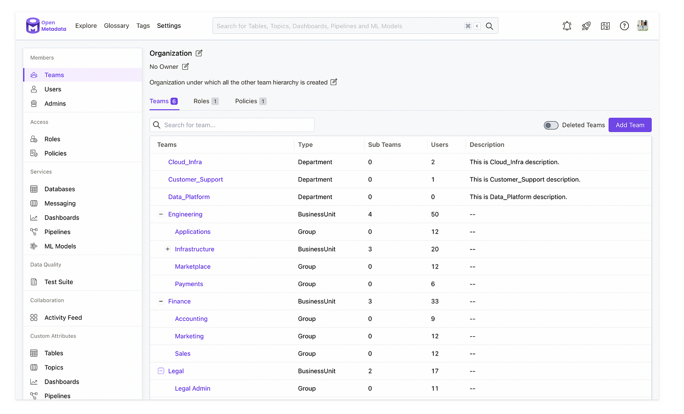Focus the global search field
The image size is (684, 414).
coord(355,26)
